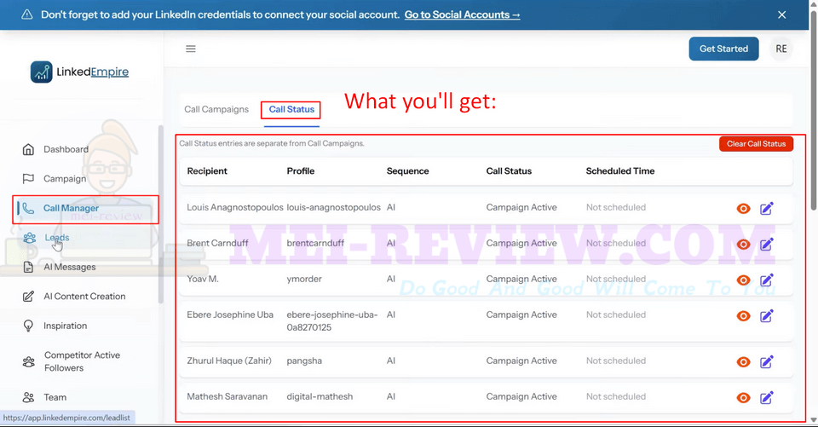Click the Get Started button

click(x=723, y=49)
